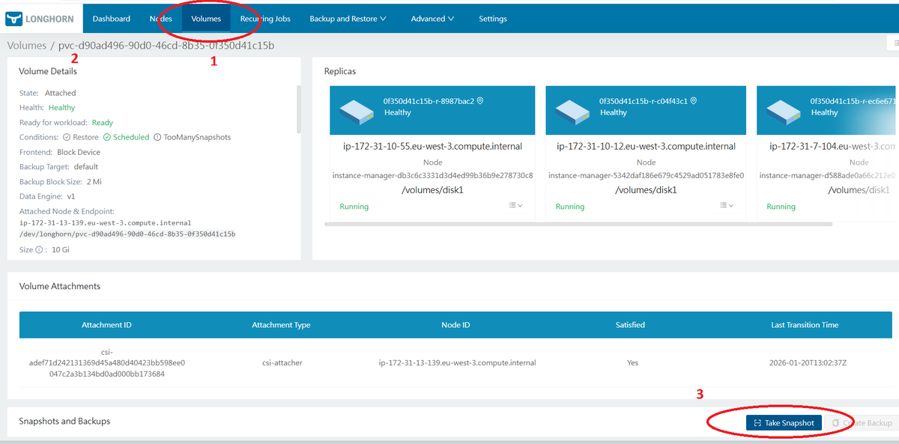Screen dimensions: 899x444
Task: Click the Node ID column header
Action: coord(456,325)
